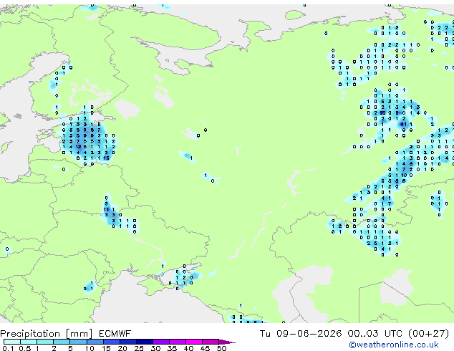The image size is (454, 351).
Task: Click the legend value '0.1'
Action: pos(8,348)
